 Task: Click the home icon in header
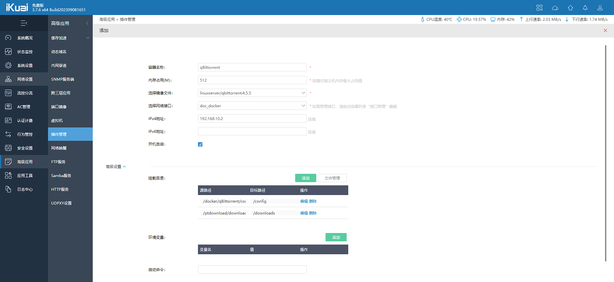571,8
